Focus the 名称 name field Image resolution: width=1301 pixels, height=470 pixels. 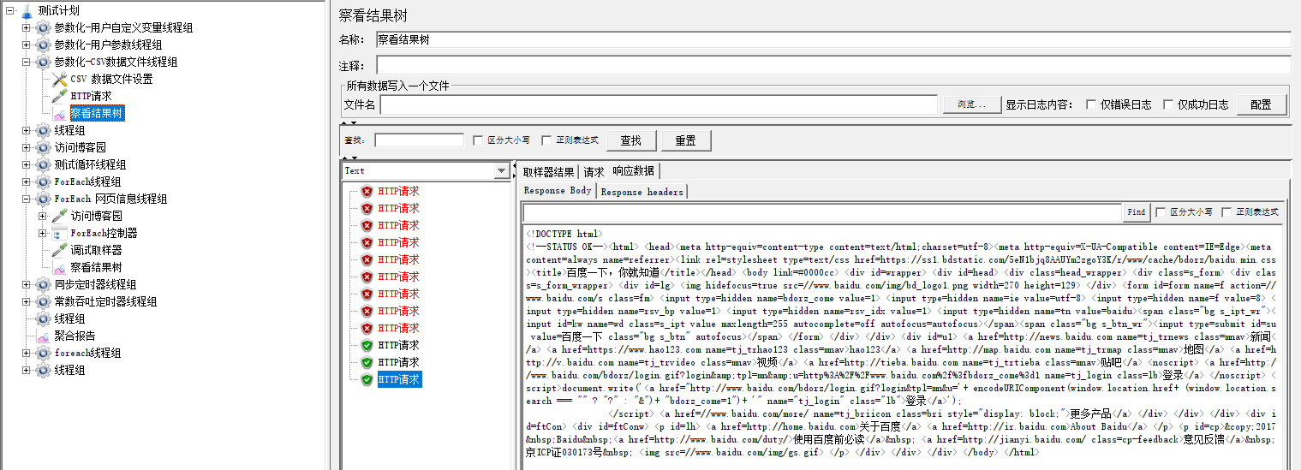coord(833,39)
